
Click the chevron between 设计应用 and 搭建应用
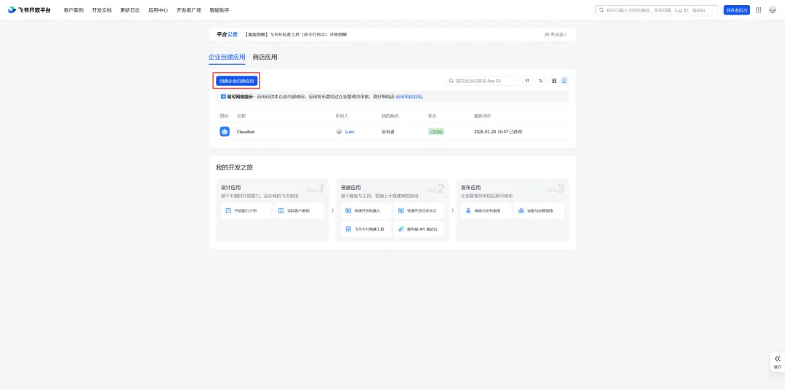click(332, 210)
